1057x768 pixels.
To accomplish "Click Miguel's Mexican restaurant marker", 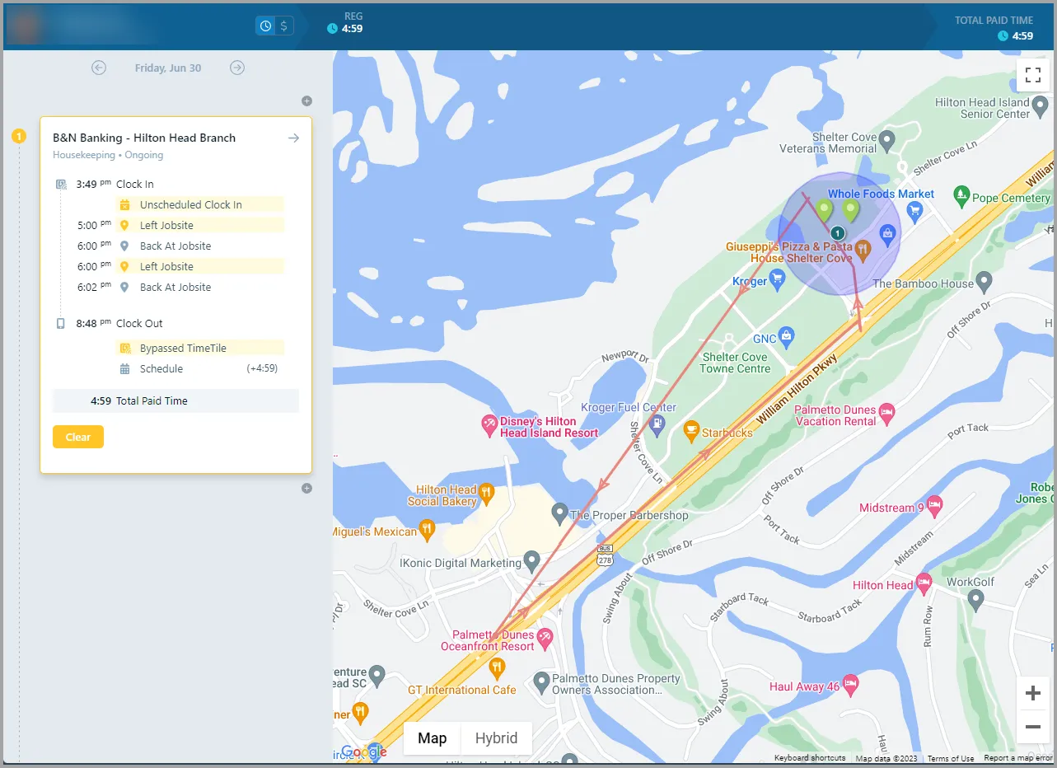I will pos(427,529).
